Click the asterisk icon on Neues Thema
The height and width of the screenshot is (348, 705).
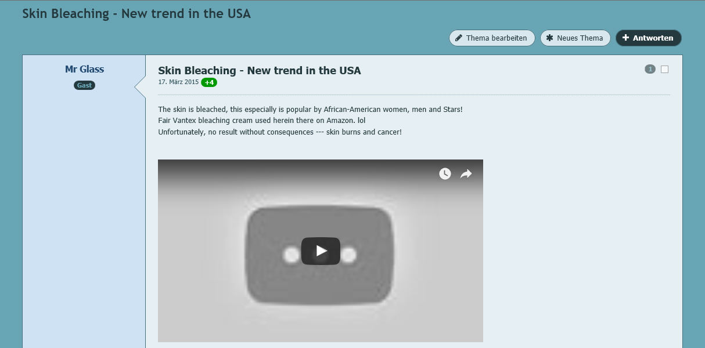(549, 38)
